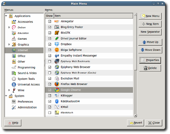Click the KBlogger icon

[x=57, y=95]
